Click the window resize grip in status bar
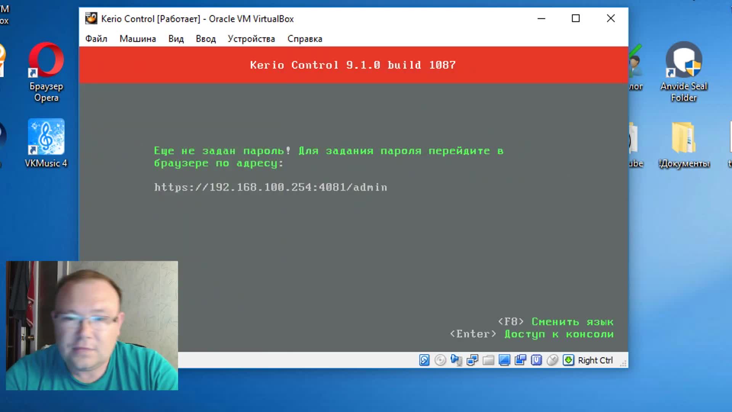The height and width of the screenshot is (412, 732). point(623,363)
